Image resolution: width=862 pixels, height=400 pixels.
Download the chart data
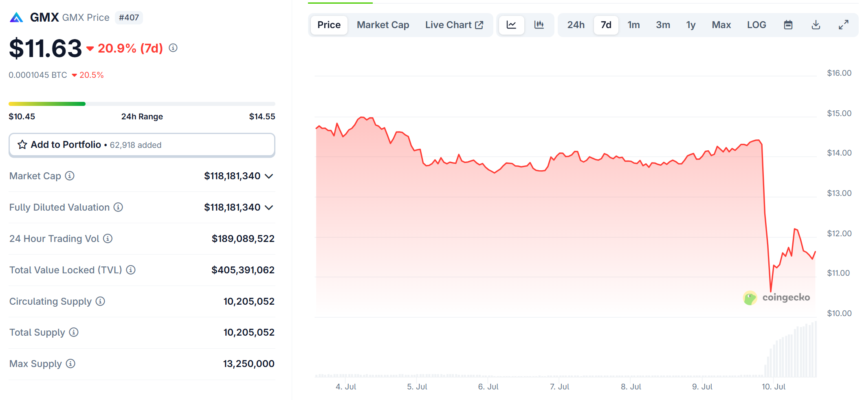[816, 25]
